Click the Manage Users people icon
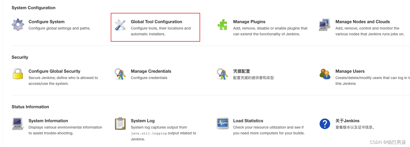Screen dimensions: 410x147 [325, 74]
